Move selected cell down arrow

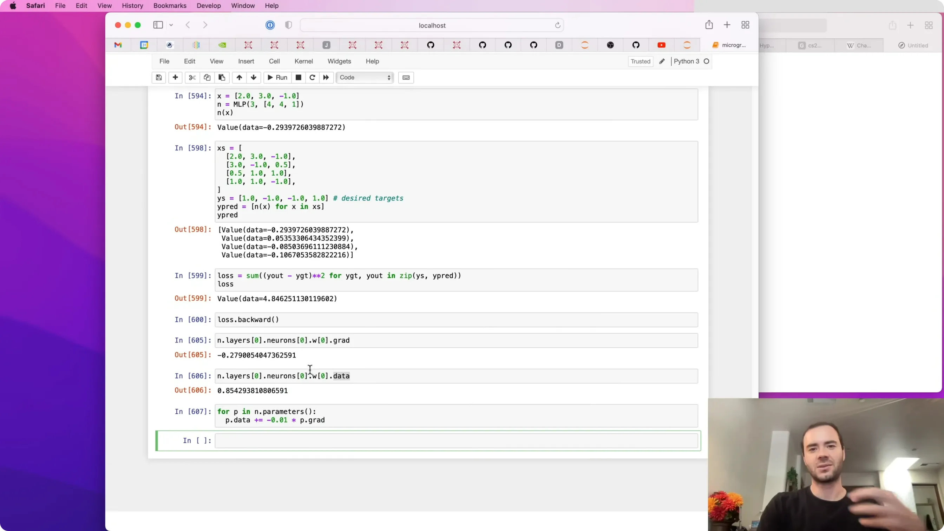[x=254, y=77]
